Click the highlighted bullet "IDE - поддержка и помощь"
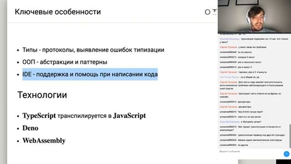The image size is (291, 164). [90, 74]
